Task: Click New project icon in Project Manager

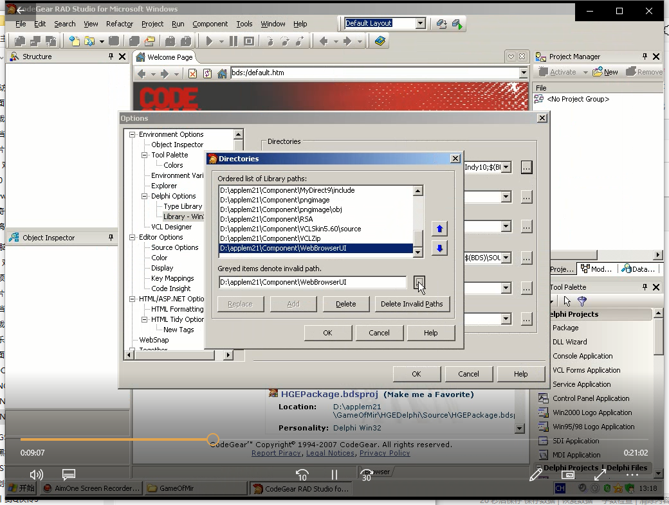Action: pos(605,72)
